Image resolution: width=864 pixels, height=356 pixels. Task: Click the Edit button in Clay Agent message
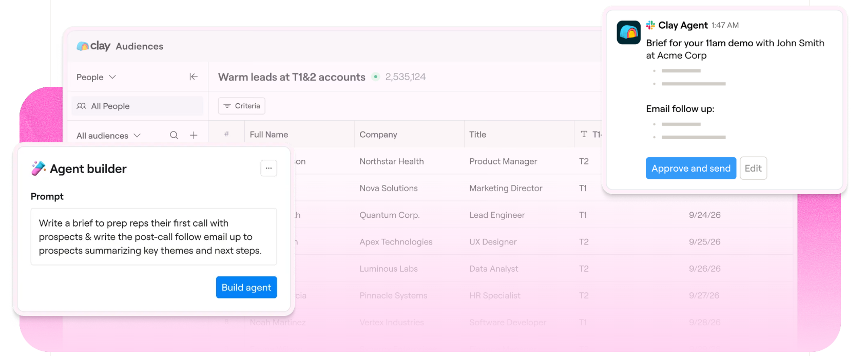[753, 168]
